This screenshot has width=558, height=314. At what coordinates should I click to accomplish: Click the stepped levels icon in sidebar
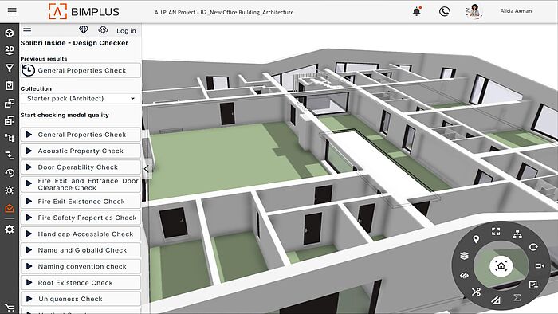(10, 155)
